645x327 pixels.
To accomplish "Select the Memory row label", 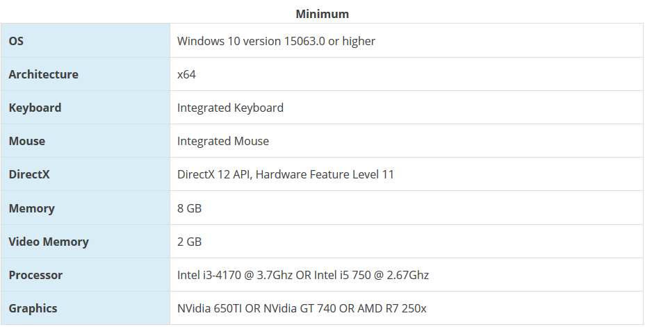I will [x=31, y=208].
